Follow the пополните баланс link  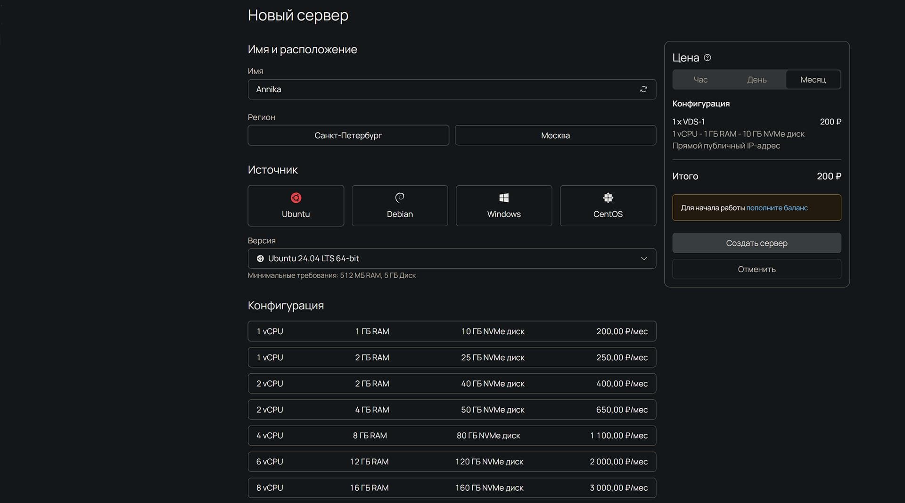click(x=777, y=208)
